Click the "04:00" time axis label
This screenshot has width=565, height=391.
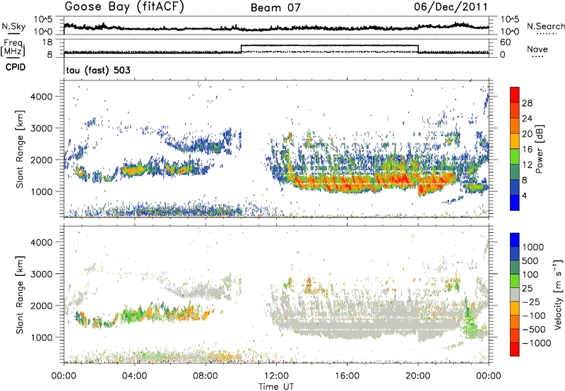(x=134, y=376)
